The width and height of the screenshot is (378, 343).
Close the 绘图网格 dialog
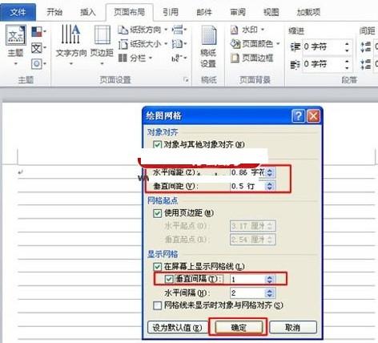coord(313,116)
